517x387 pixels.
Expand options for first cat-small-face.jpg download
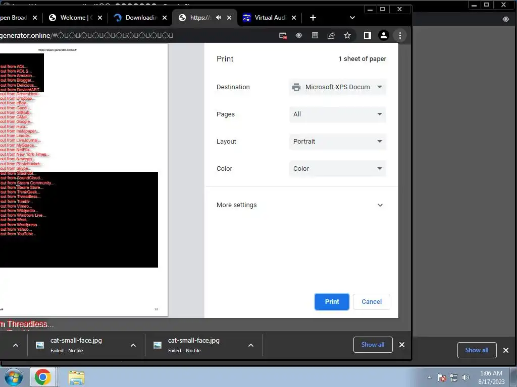coord(133,345)
